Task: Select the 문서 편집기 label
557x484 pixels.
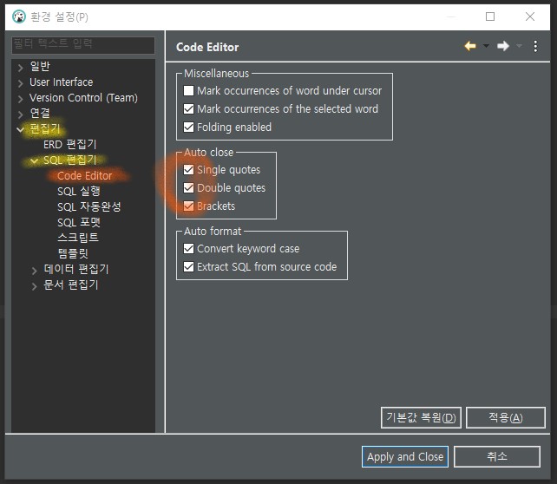Action: tap(70, 285)
